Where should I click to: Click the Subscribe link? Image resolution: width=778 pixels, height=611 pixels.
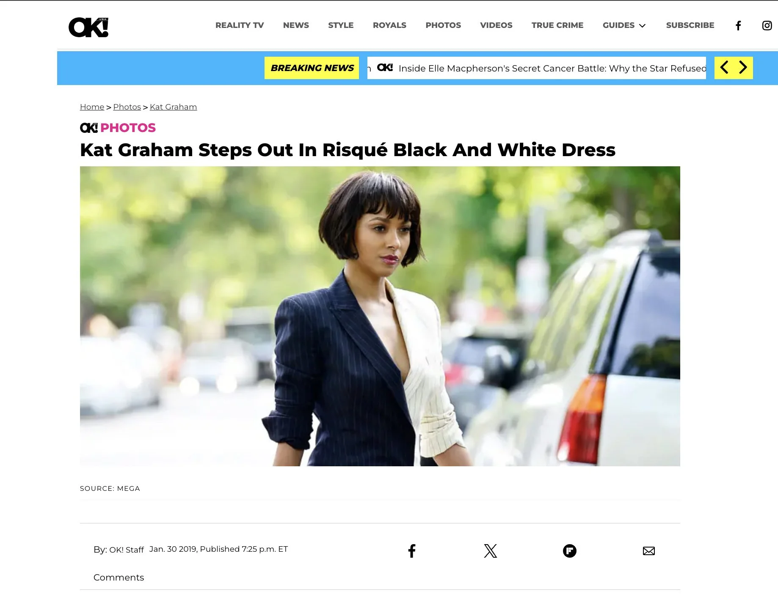click(x=690, y=25)
